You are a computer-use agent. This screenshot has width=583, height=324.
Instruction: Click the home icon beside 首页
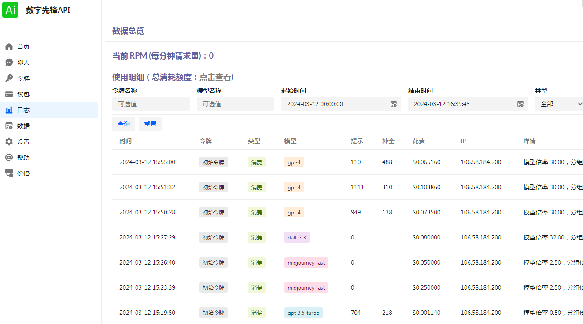[9, 47]
